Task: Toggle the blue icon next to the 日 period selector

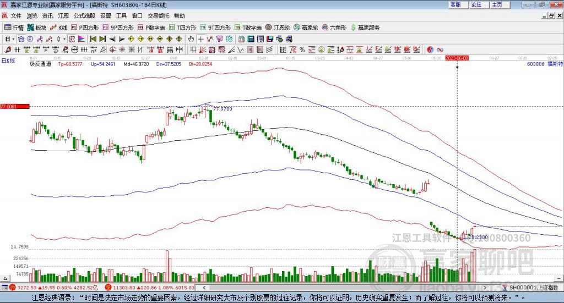Action: tap(21, 39)
